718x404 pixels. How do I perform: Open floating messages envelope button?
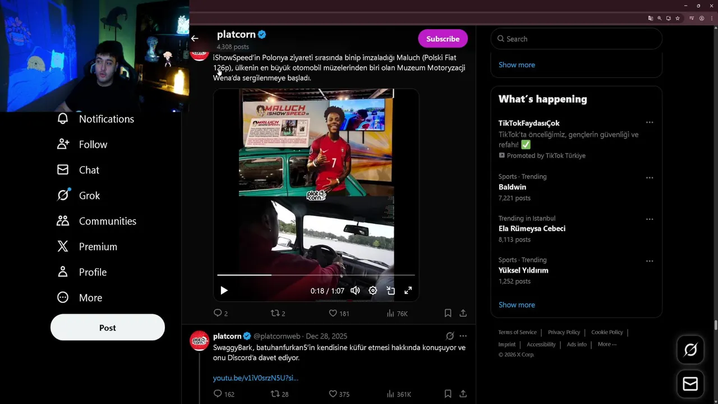coord(691,384)
